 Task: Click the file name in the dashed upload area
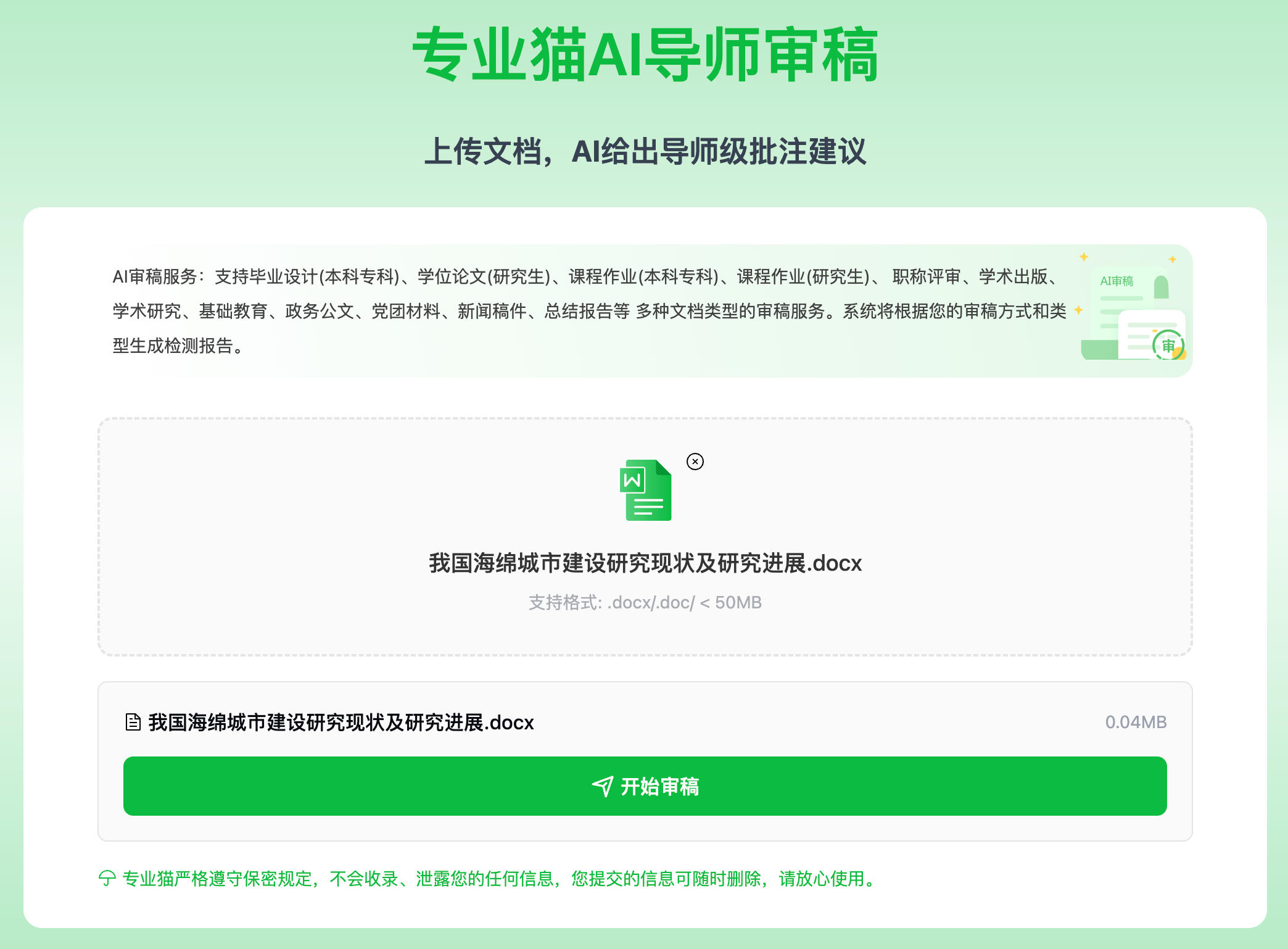pos(645,563)
